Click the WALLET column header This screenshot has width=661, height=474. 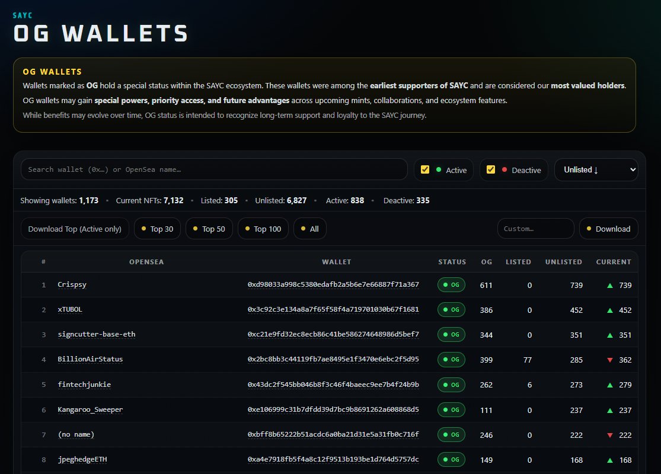coord(336,262)
